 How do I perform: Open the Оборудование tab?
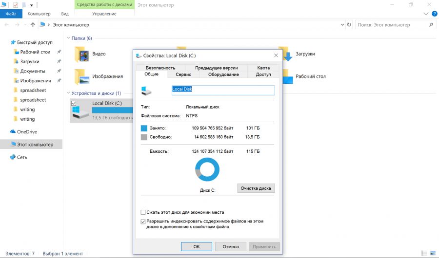(x=223, y=74)
